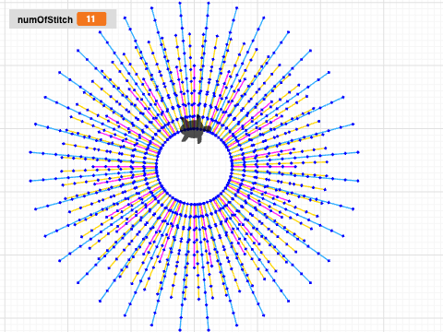Click the lower of the two leftmost cyan ray tips

30,181
